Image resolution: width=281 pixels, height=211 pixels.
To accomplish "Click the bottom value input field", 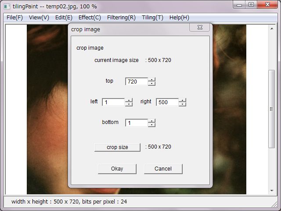I will (x=137, y=123).
